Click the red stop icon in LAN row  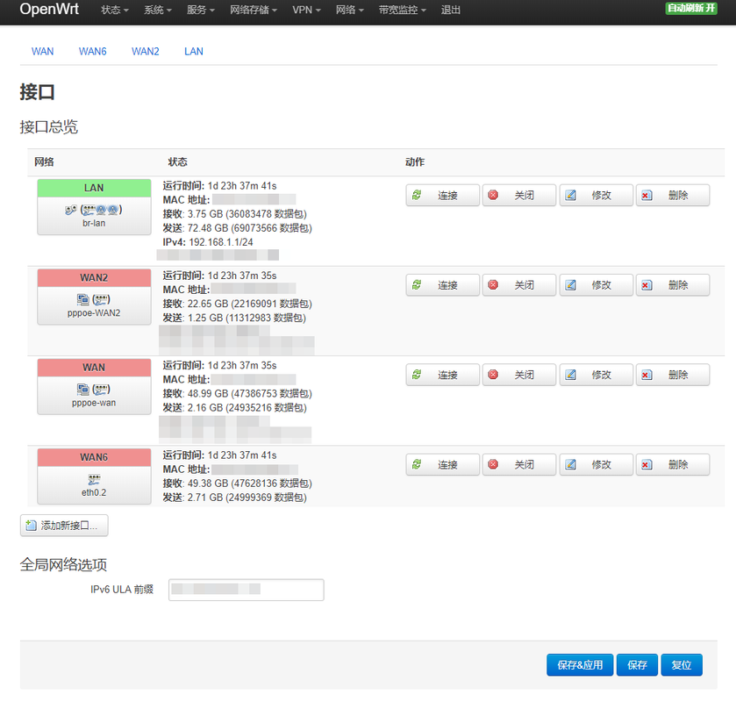pos(493,195)
